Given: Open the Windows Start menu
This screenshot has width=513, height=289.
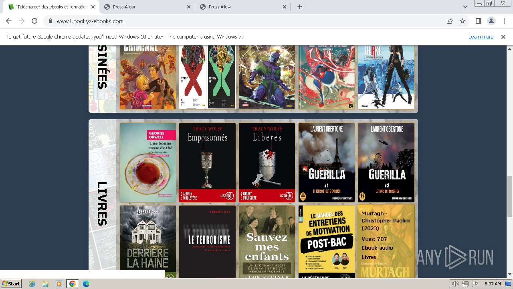Looking at the screenshot, I should [x=11, y=283].
